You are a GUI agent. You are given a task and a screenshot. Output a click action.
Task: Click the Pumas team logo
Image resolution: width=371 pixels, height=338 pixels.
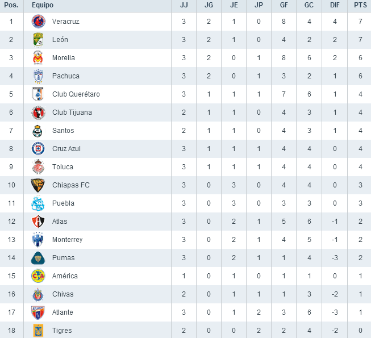pos(39,258)
